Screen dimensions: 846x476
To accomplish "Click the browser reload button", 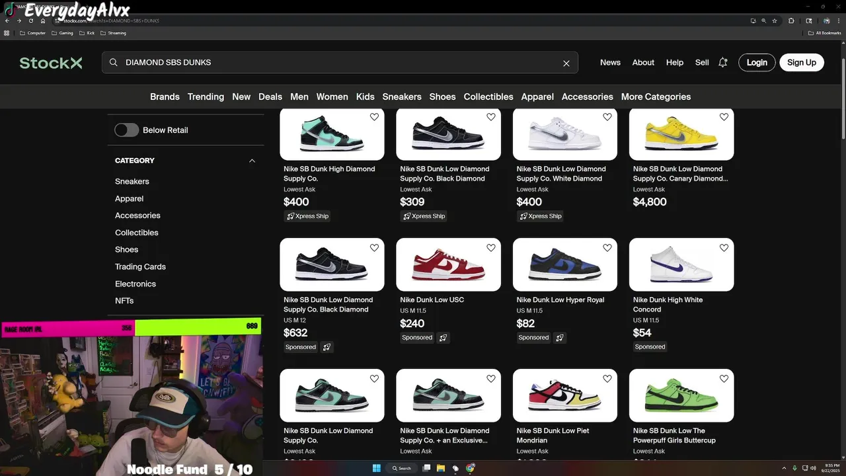I will [30, 20].
